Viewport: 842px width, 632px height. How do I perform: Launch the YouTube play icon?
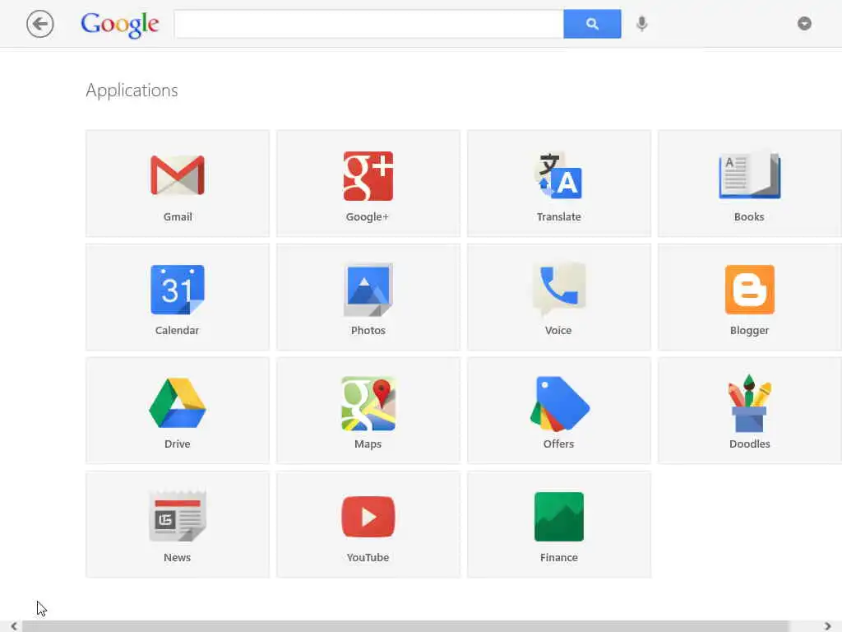[368, 517]
